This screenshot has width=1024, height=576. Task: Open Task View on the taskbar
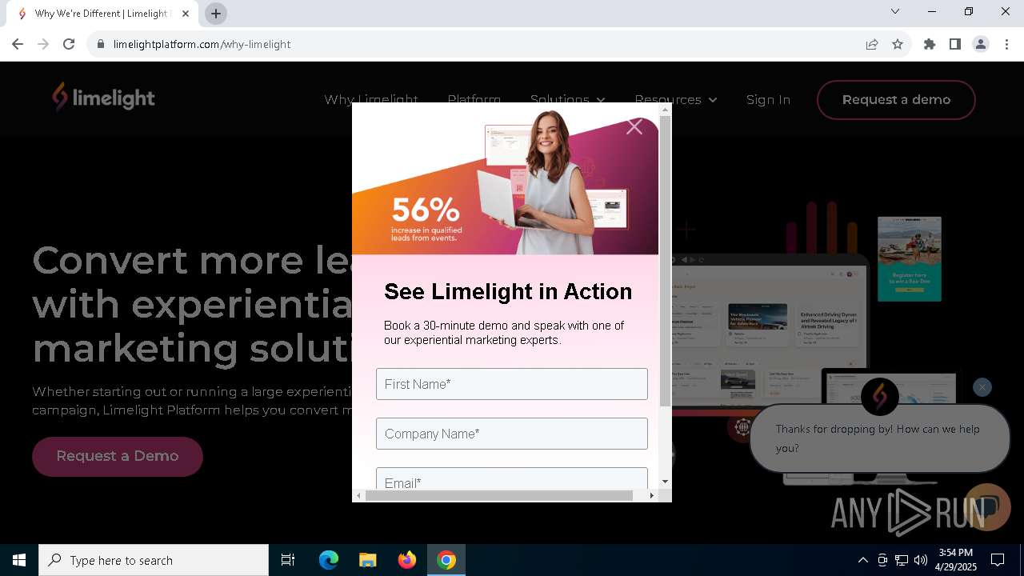(288, 560)
